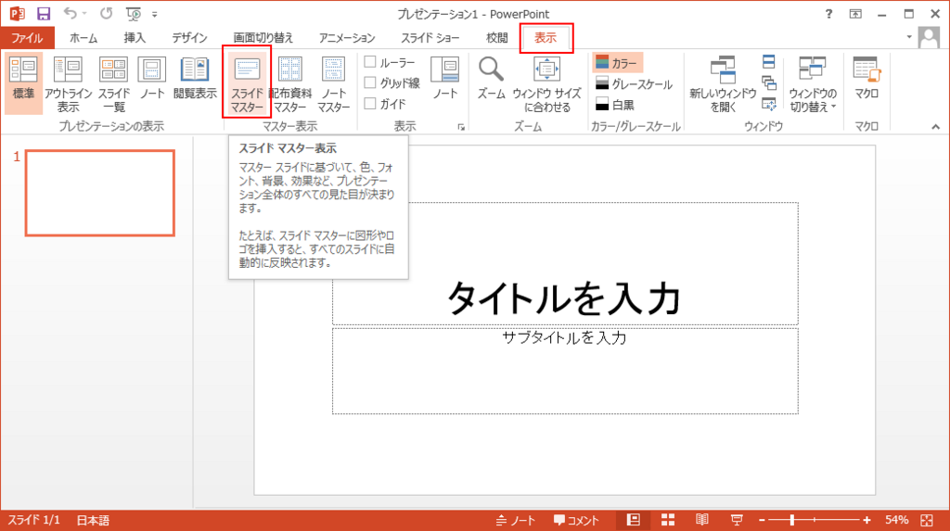950x531 pixels.
Task: Click the move split icon
Action: [x=769, y=104]
